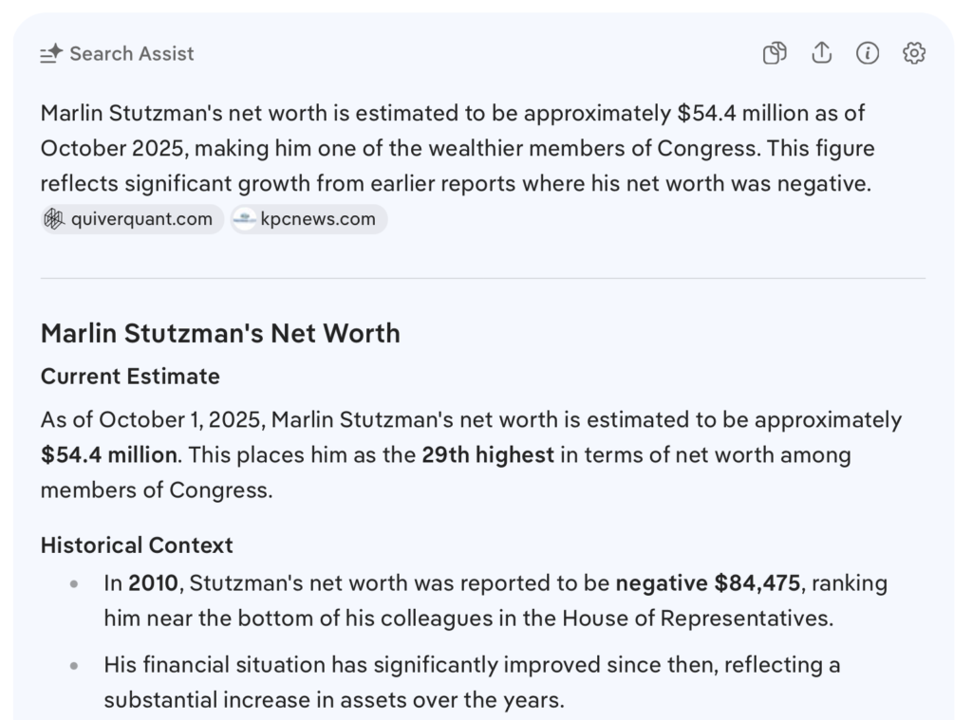
Task: Click the bold "$54.4 million" text
Action: coord(109,455)
